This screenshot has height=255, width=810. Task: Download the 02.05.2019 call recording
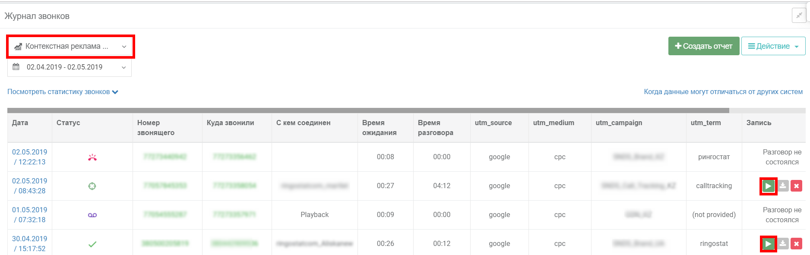pos(783,186)
